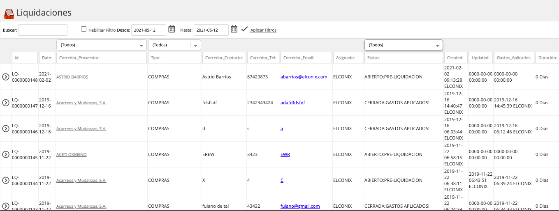Open Acarreos y Mudanzas link in row LQ-0000000146

coord(81,128)
